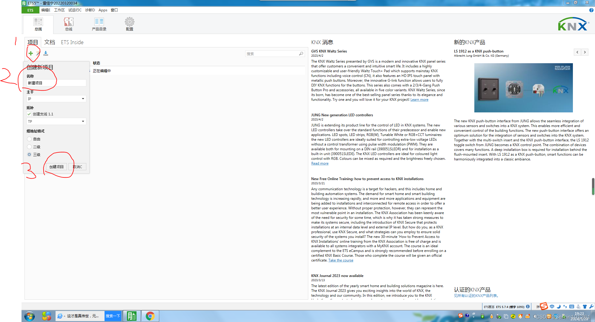
Task: Toggle the 创建支线 1.1 checkbox
Action: (x=29, y=114)
